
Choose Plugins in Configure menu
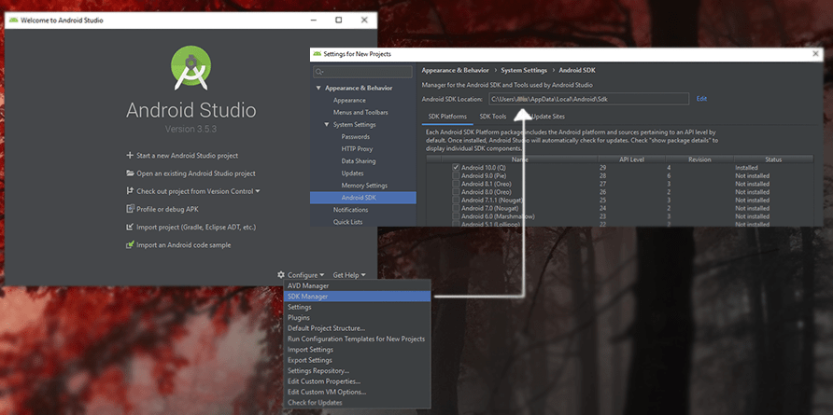(x=357, y=318)
